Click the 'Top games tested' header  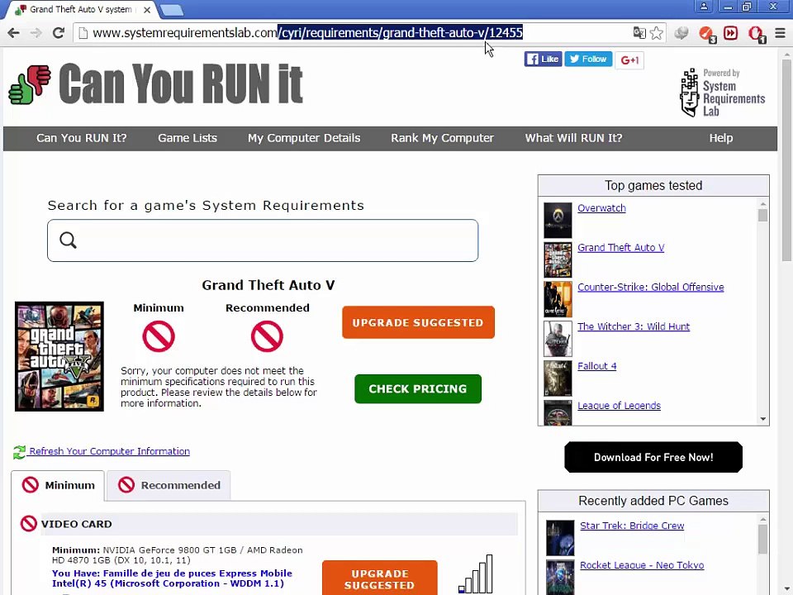pos(653,186)
